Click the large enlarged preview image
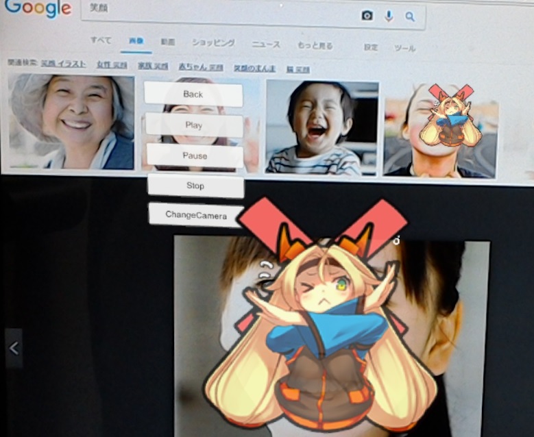534x437 pixels. [x=332, y=335]
